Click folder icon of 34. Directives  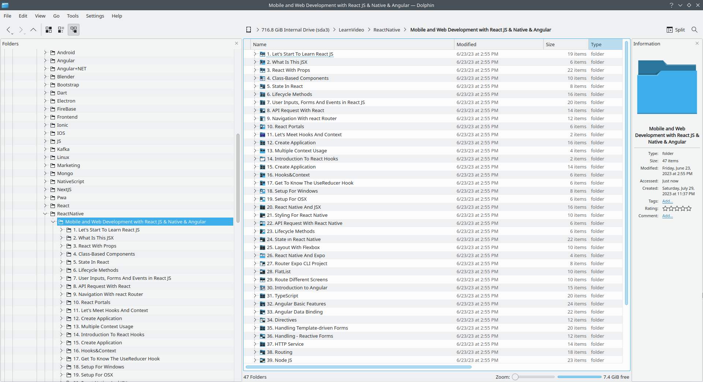click(263, 320)
